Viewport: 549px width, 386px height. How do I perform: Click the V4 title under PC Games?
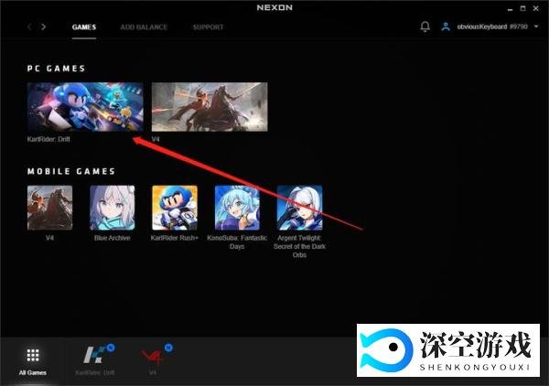point(156,139)
